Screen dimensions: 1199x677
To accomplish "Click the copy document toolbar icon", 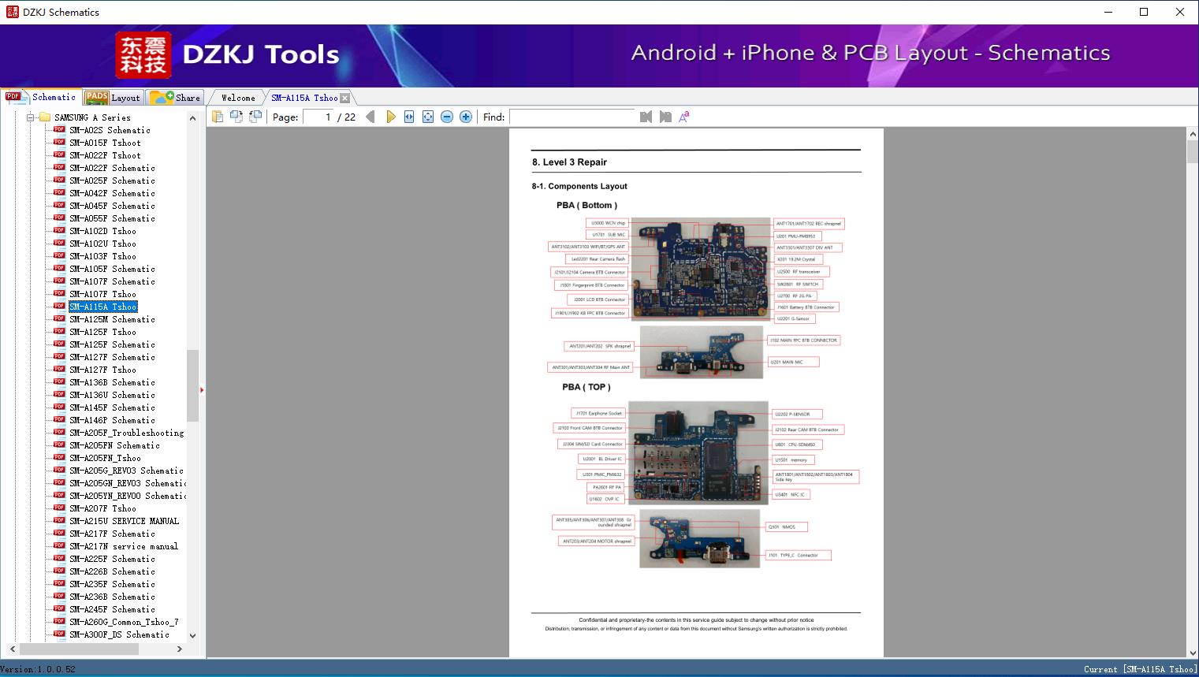I will [217, 117].
